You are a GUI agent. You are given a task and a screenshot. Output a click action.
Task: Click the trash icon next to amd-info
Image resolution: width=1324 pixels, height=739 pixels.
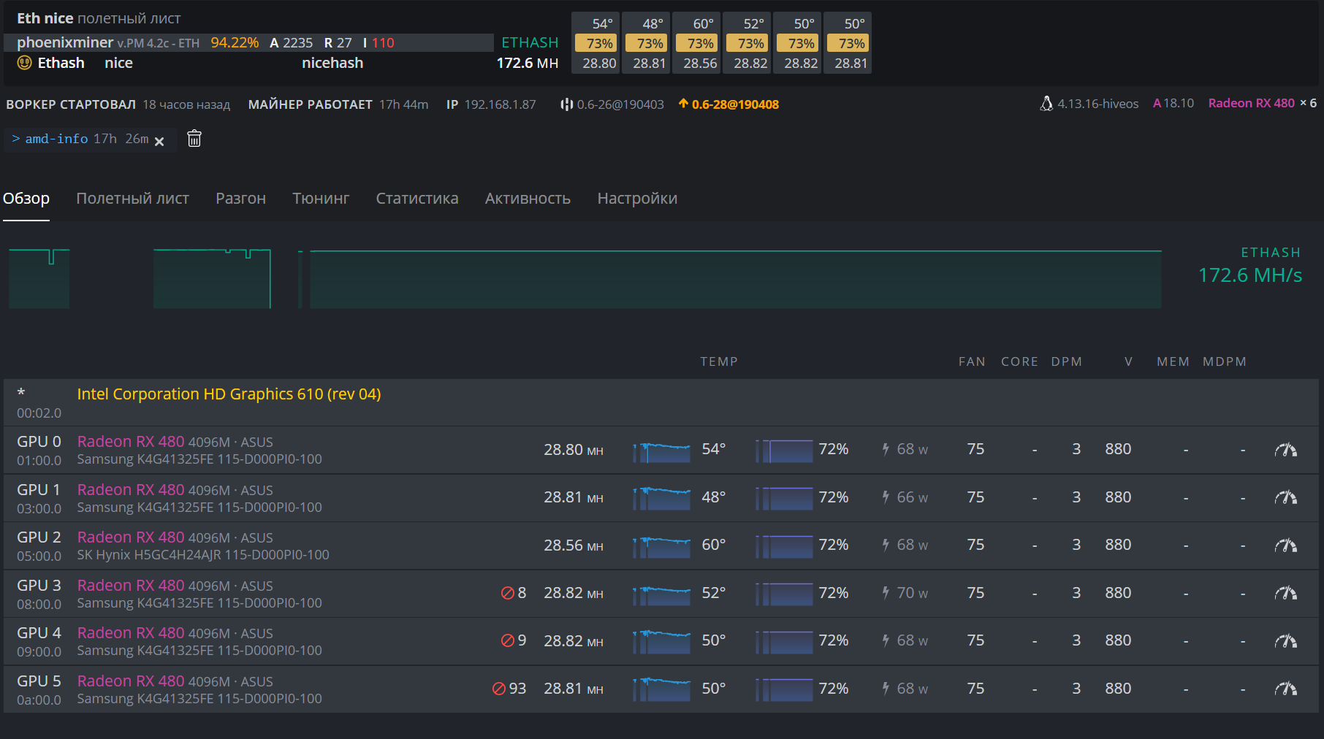click(194, 139)
